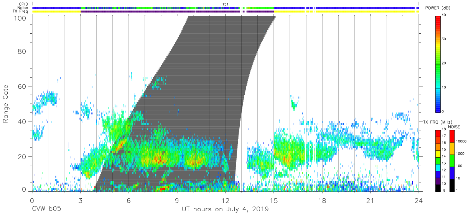Click the 21 label on the UT hours axis
The height and width of the screenshot is (217, 471).
point(370,200)
